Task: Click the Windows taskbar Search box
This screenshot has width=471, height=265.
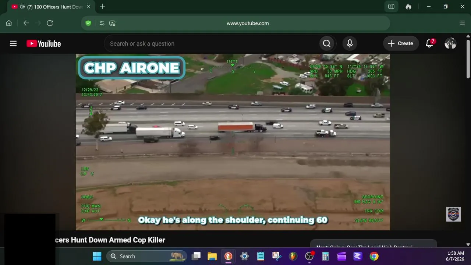Action: click(146, 256)
